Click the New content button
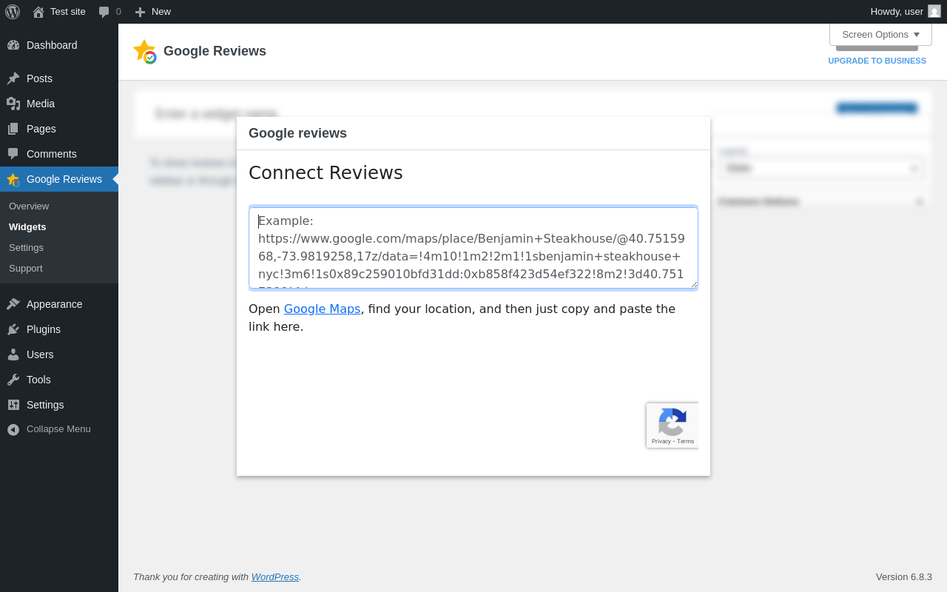The width and height of the screenshot is (947, 592). coord(153,12)
